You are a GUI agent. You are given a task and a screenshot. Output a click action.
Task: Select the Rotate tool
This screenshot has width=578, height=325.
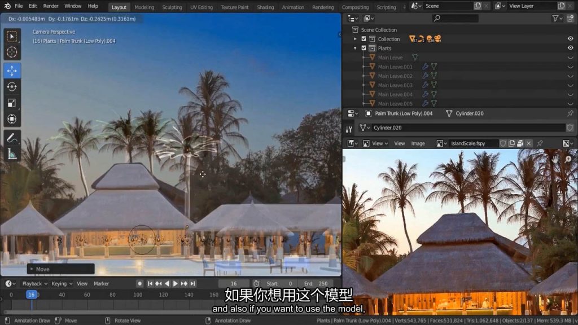[x=12, y=86]
